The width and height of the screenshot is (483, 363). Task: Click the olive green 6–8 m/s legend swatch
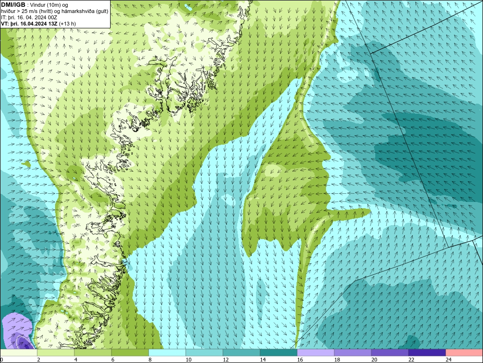(130, 352)
